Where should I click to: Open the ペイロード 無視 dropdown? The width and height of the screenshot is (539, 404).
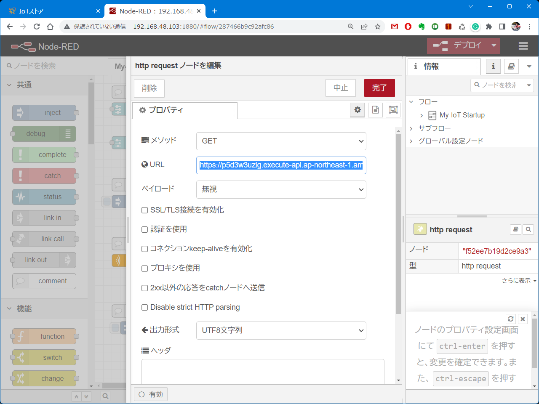pos(281,189)
